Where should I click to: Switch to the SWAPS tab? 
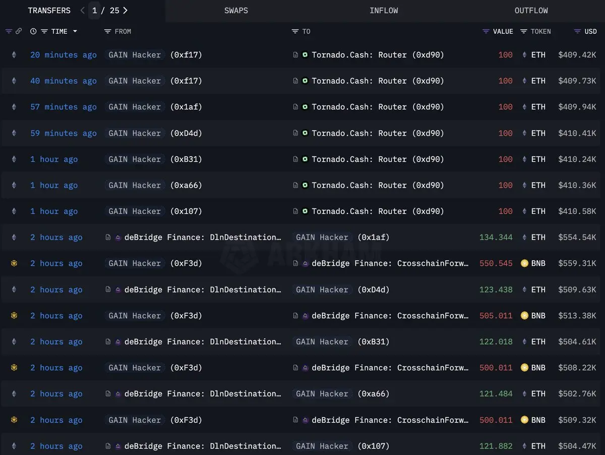click(x=236, y=11)
